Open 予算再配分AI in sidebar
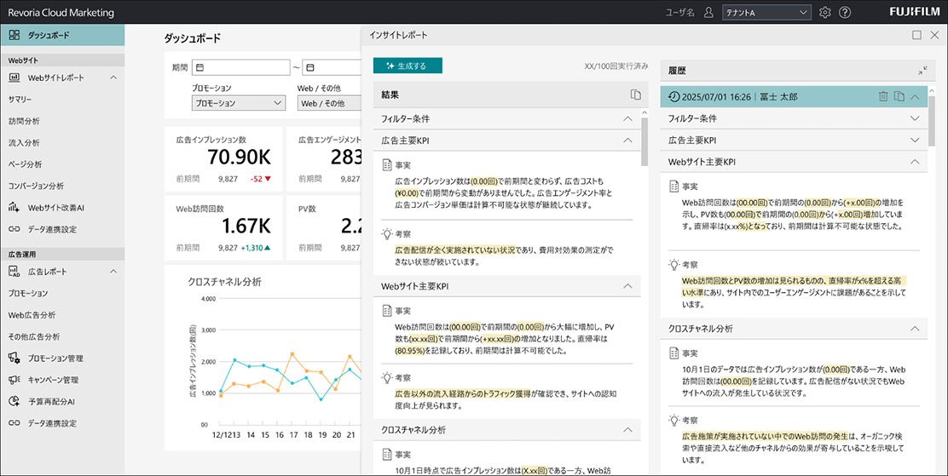The height and width of the screenshot is (476, 948). (x=63, y=401)
